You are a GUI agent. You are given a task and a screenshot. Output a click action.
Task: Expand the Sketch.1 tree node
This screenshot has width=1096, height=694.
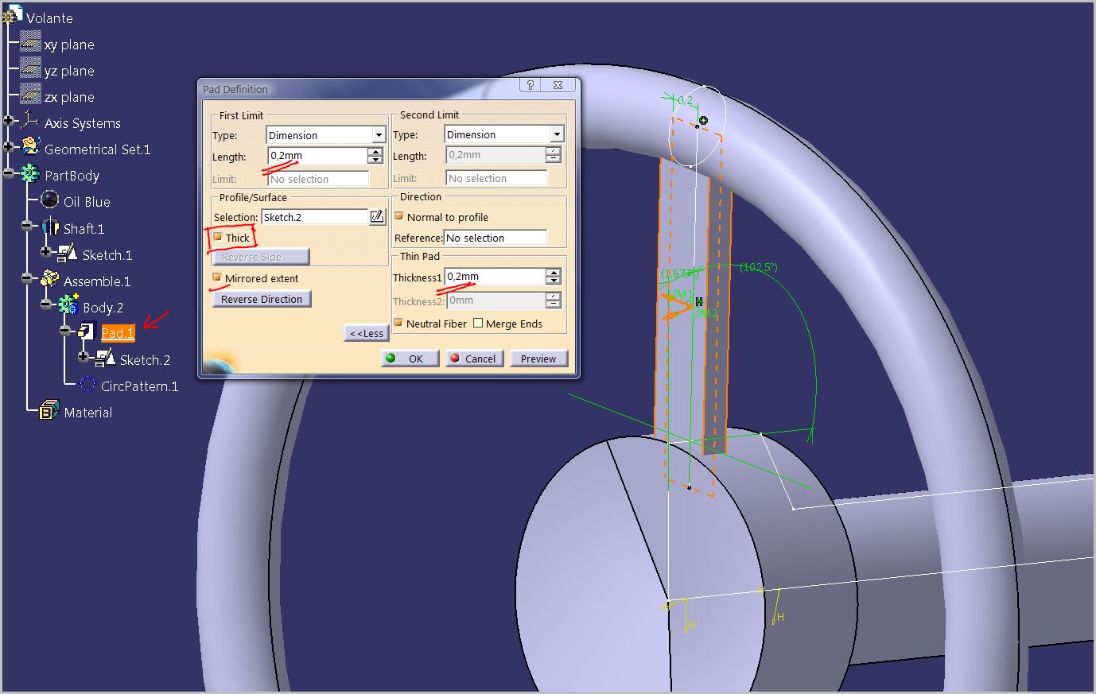point(46,253)
